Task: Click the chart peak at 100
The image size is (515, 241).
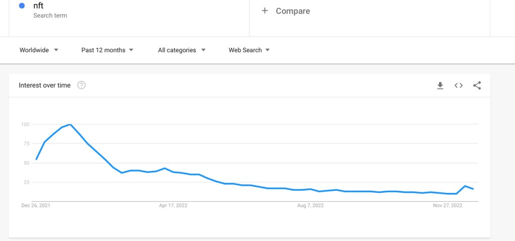Action: click(70, 125)
